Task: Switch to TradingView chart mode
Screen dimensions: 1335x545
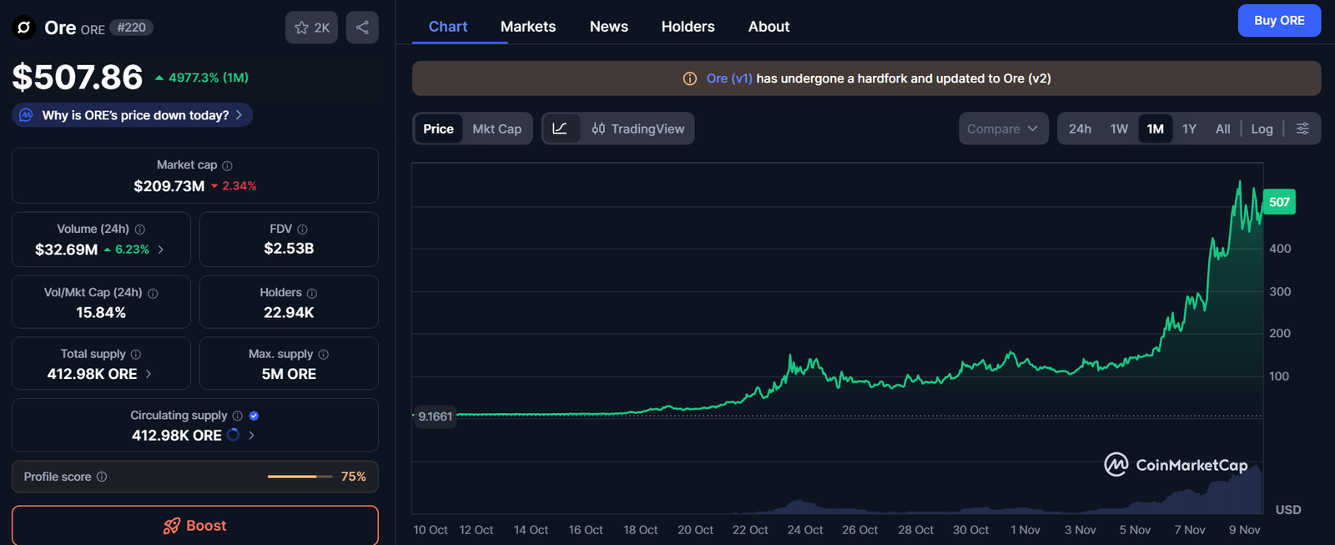Action: coord(638,129)
